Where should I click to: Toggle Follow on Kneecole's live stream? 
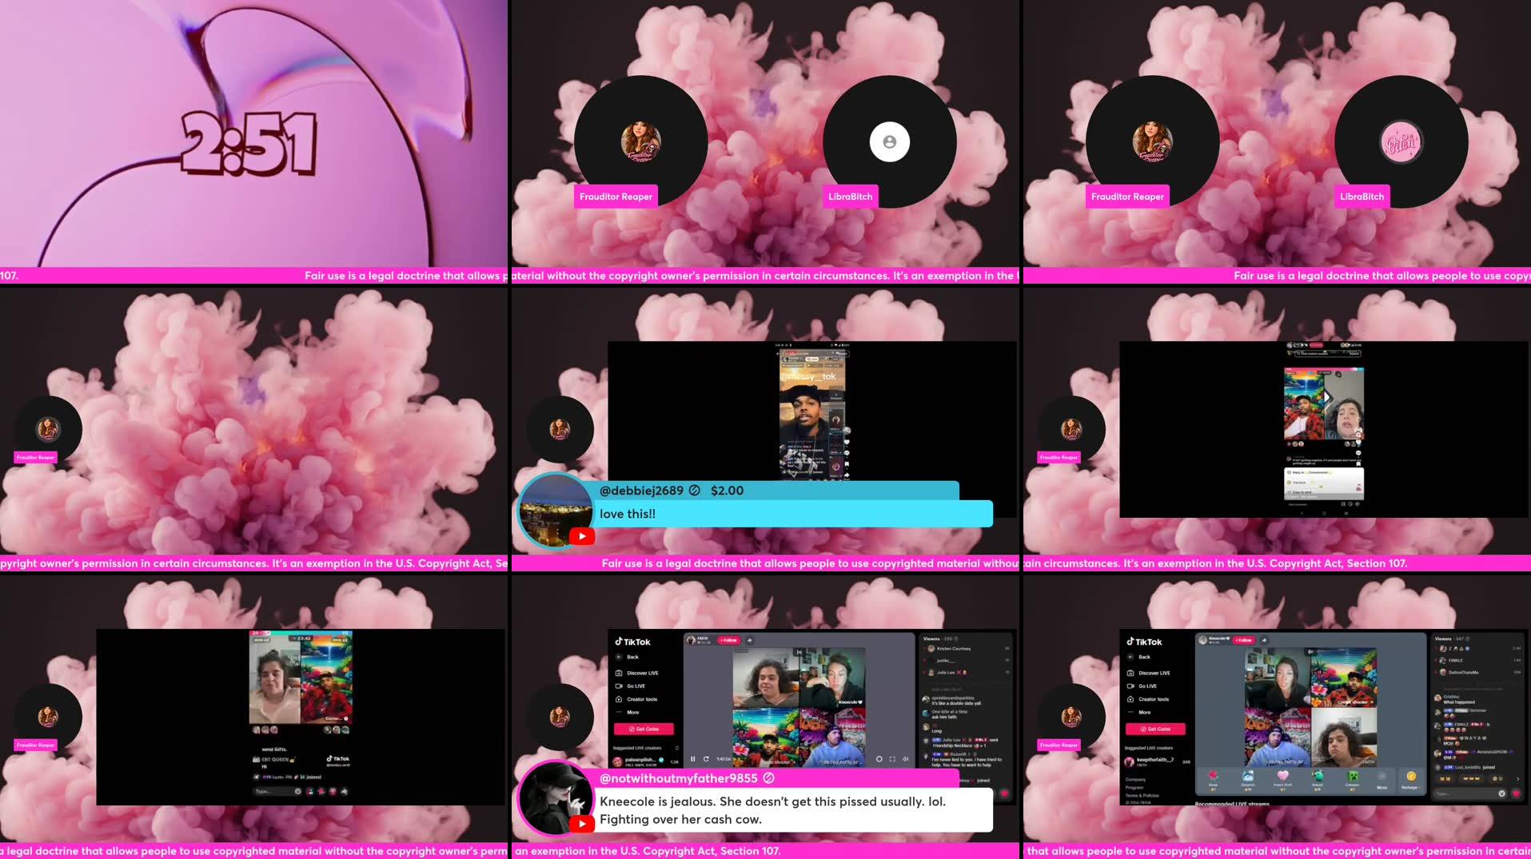point(1244,640)
